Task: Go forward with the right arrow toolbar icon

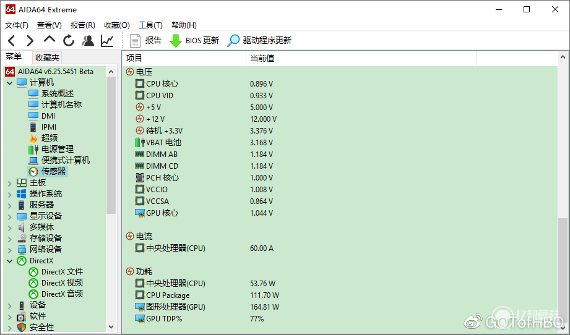Action: pyautogui.click(x=30, y=40)
